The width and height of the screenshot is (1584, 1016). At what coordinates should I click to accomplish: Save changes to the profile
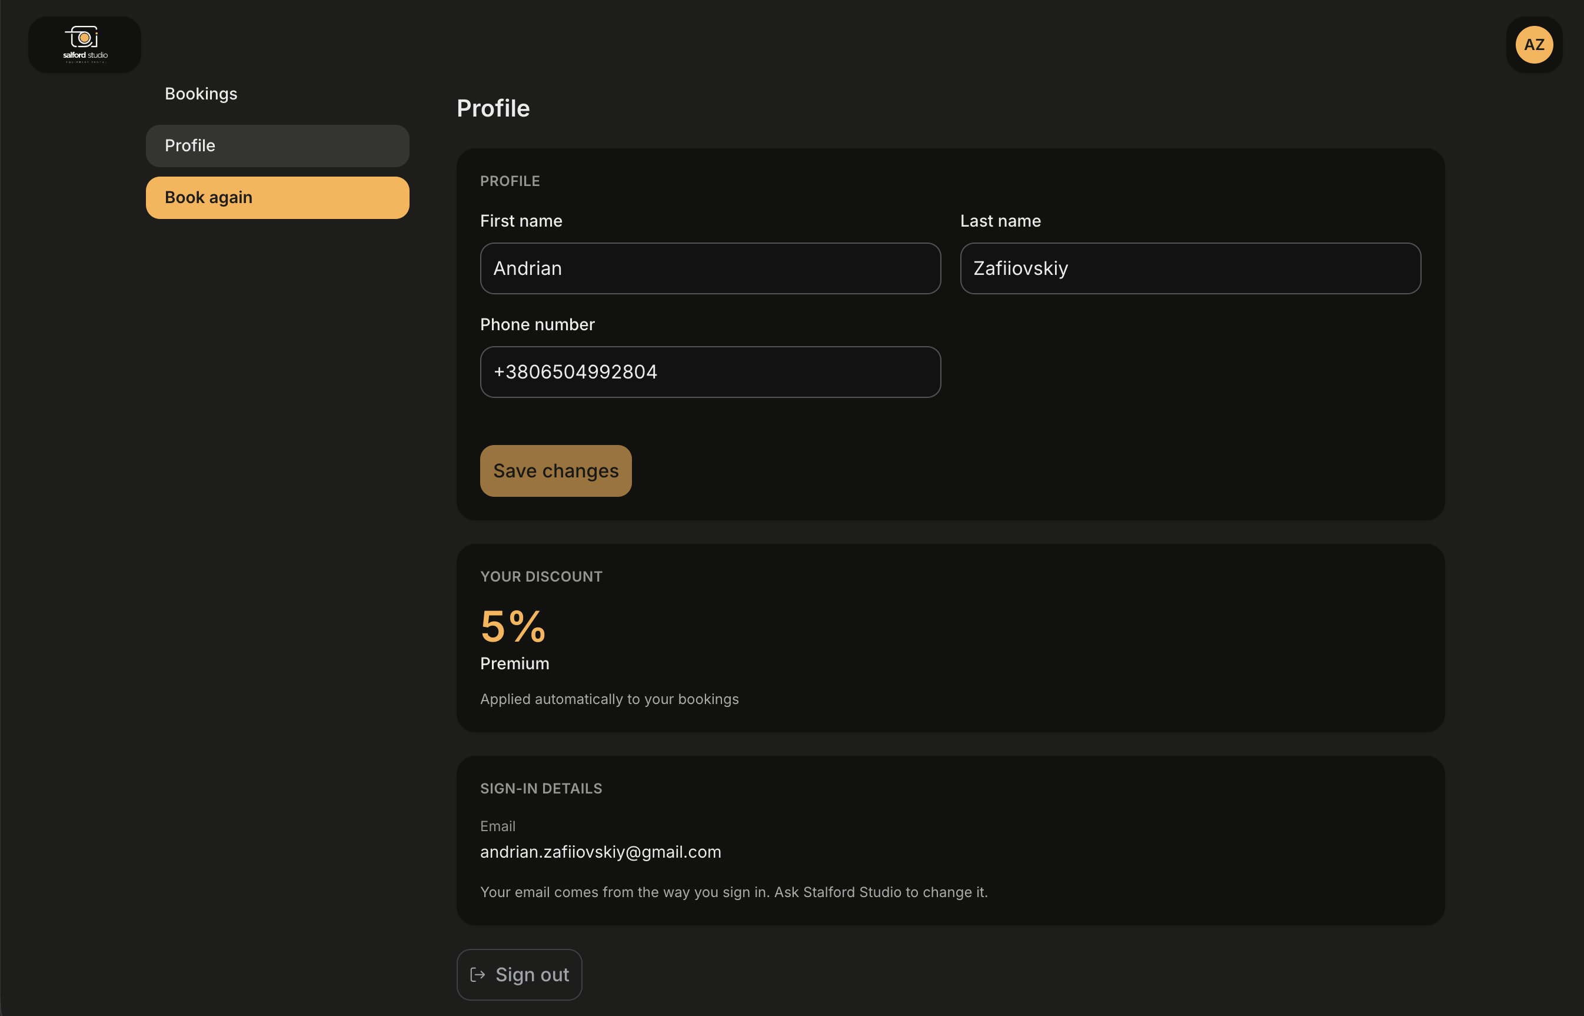556,471
